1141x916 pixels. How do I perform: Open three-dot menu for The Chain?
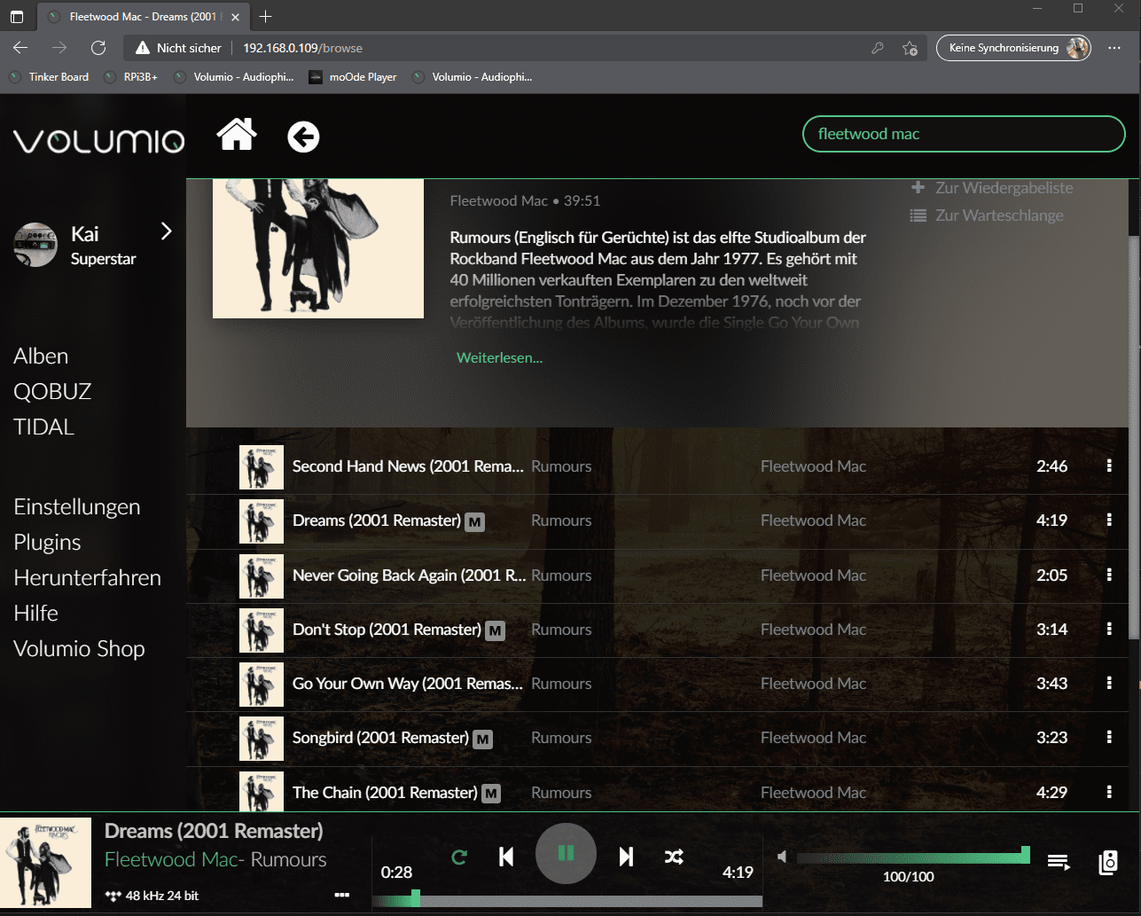coord(1109,793)
